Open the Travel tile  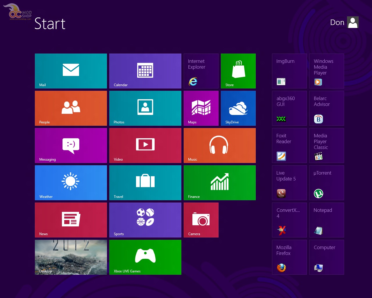coord(145,183)
